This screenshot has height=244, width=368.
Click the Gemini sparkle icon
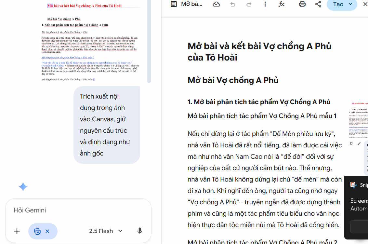[x=23, y=187]
